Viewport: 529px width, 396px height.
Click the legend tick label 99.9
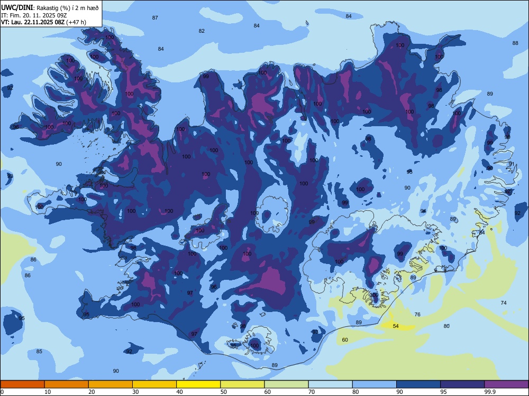tap(490, 392)
